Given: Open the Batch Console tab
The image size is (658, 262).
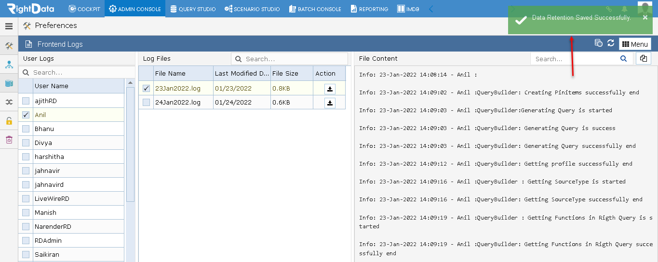Looking at the screenshot, I should click(x=315, y=9).
